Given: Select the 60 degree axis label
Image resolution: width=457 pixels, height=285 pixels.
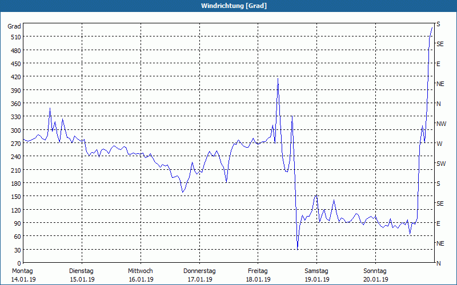Looking at the screenshot, I should pos(18,237).
